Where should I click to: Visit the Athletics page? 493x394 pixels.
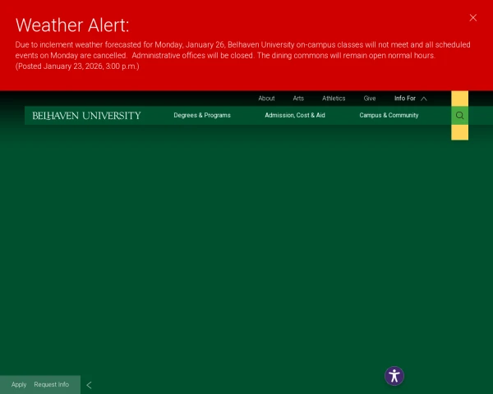pos(334,98)
